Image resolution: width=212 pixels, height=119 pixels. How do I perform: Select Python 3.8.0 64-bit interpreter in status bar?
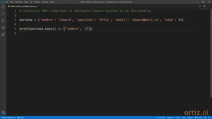(8, 118)
